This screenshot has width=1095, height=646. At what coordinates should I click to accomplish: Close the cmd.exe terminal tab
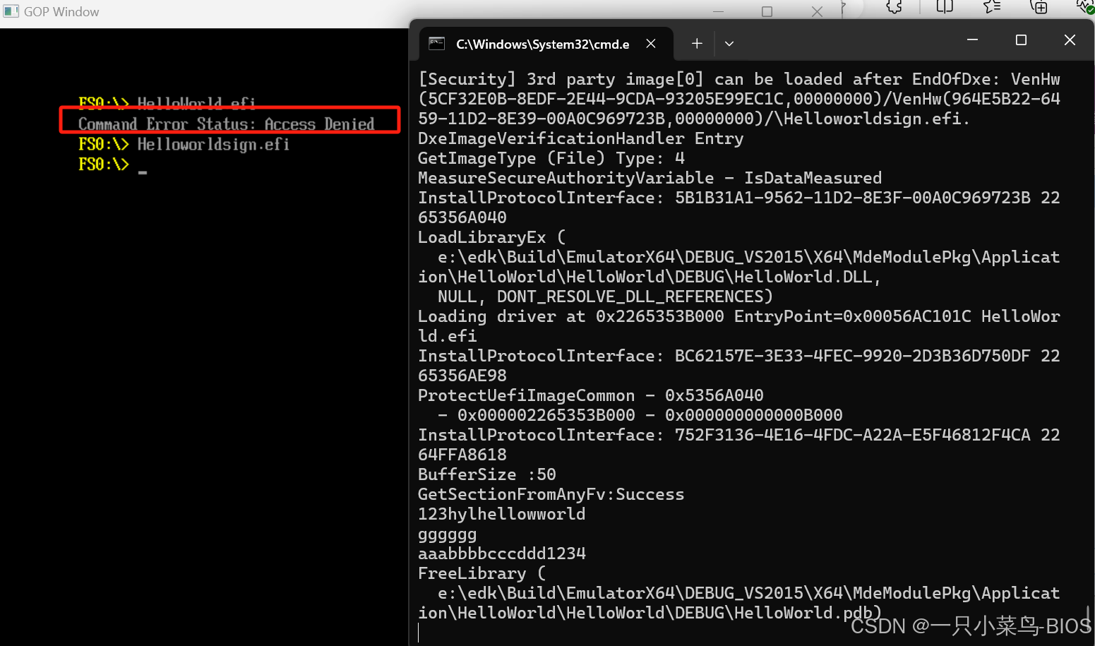651,44
